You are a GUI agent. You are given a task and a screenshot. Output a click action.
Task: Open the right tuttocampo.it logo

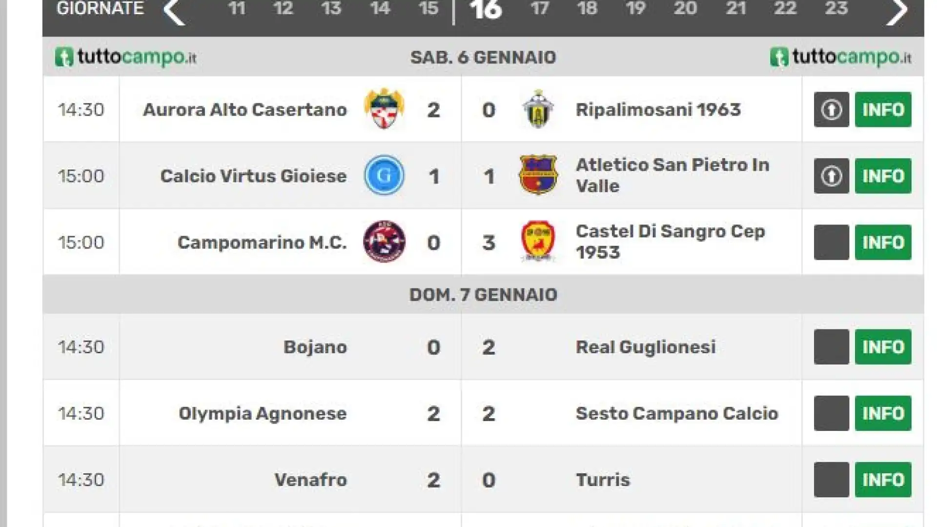(840, 57)
